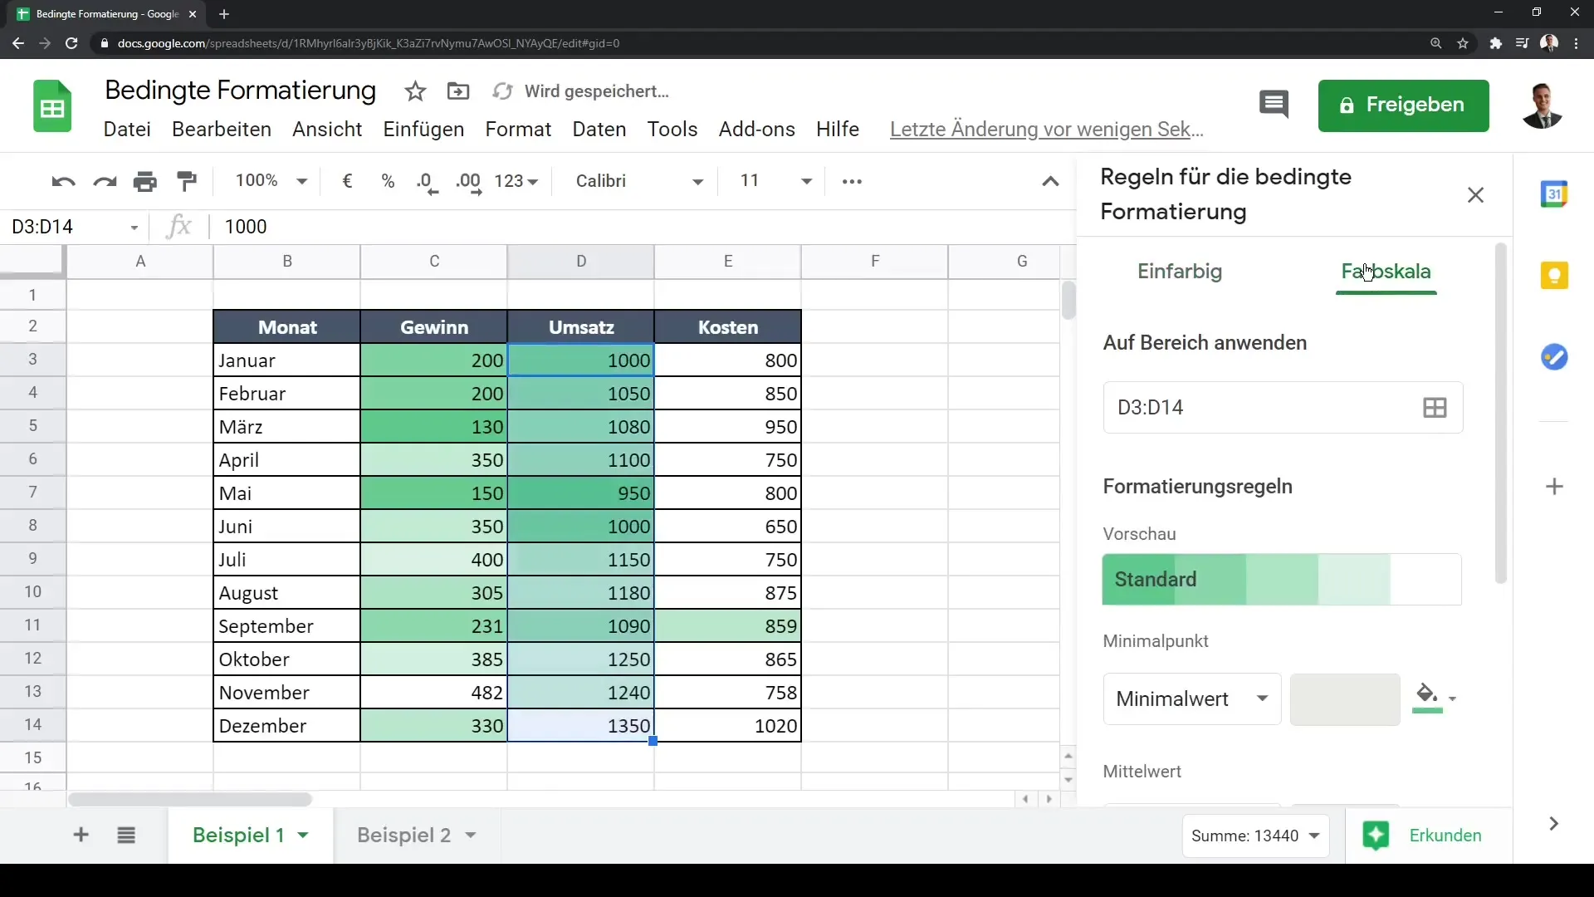Screen dimensions: 1594x897
Task: Open font size 11 dropdown
Action: pyautogui.click(x=776, y=181)
